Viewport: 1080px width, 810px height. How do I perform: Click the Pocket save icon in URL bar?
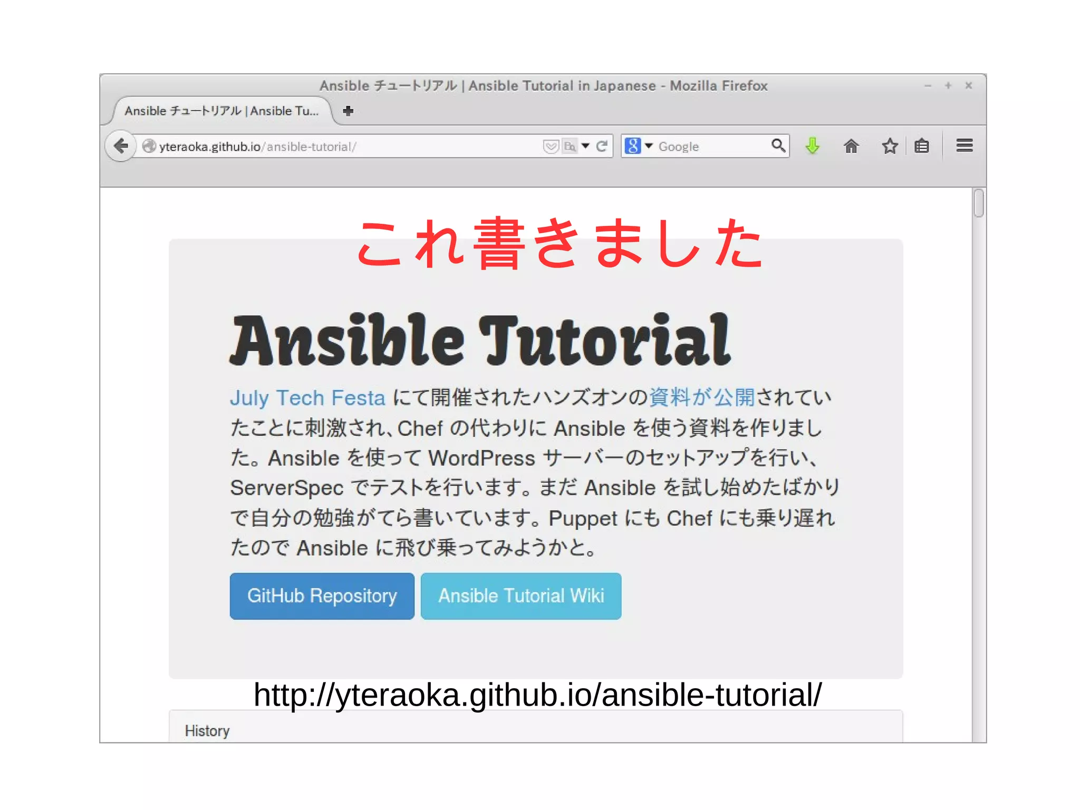point(551,146)
